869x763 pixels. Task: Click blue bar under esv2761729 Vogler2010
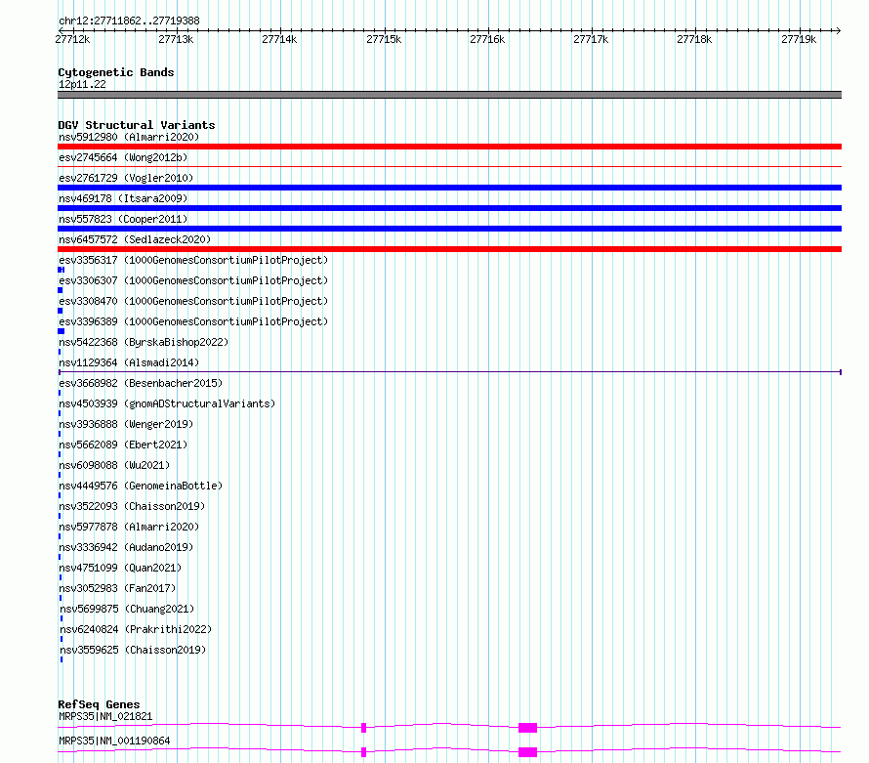point(449,188)
